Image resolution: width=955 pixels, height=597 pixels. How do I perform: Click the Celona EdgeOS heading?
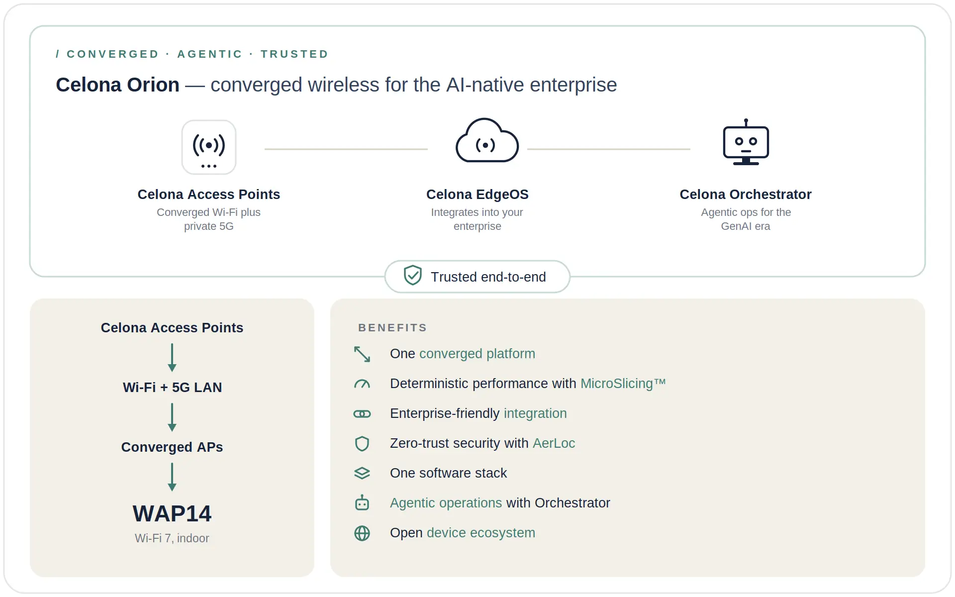click(x=477, y=195)
